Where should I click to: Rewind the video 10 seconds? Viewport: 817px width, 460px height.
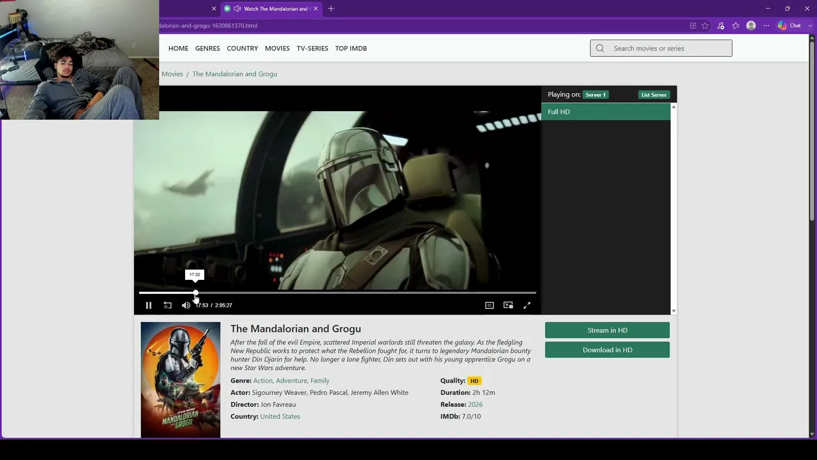[167, 305]
